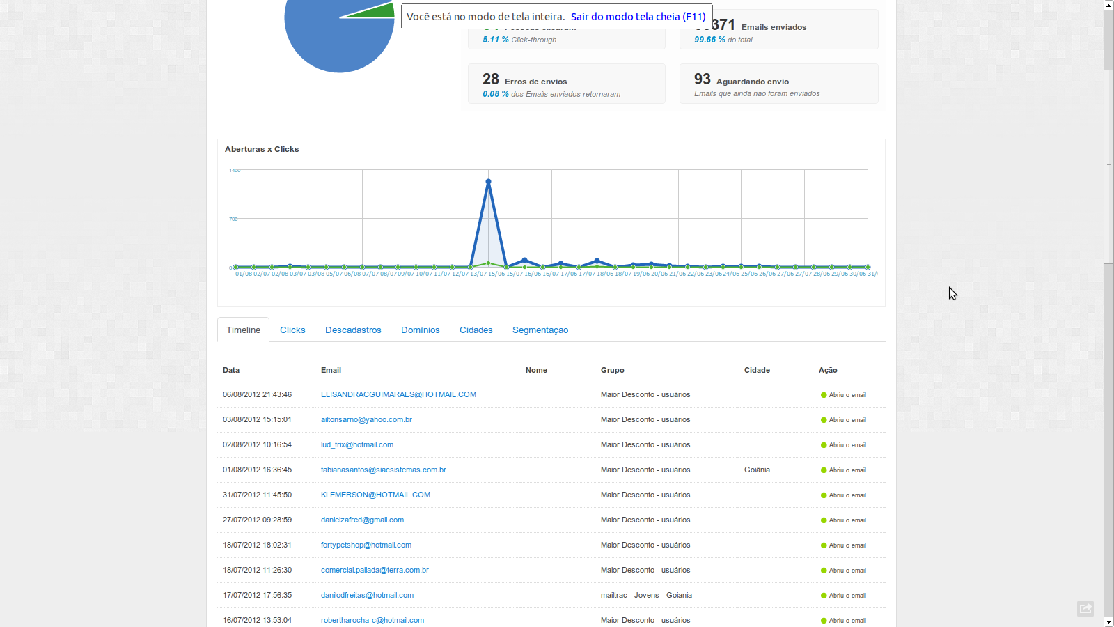Click the green 'Abriu o email' indicator for danilodfreitas

point(823,596)
